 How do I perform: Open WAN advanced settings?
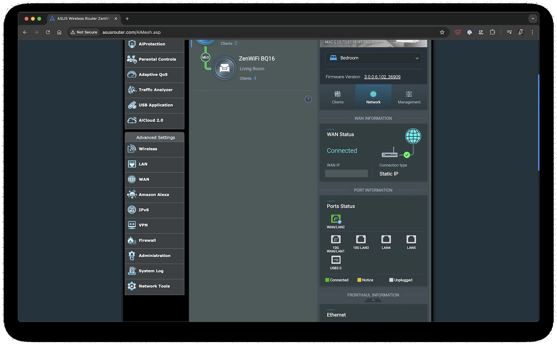click(x=154, y=179)
